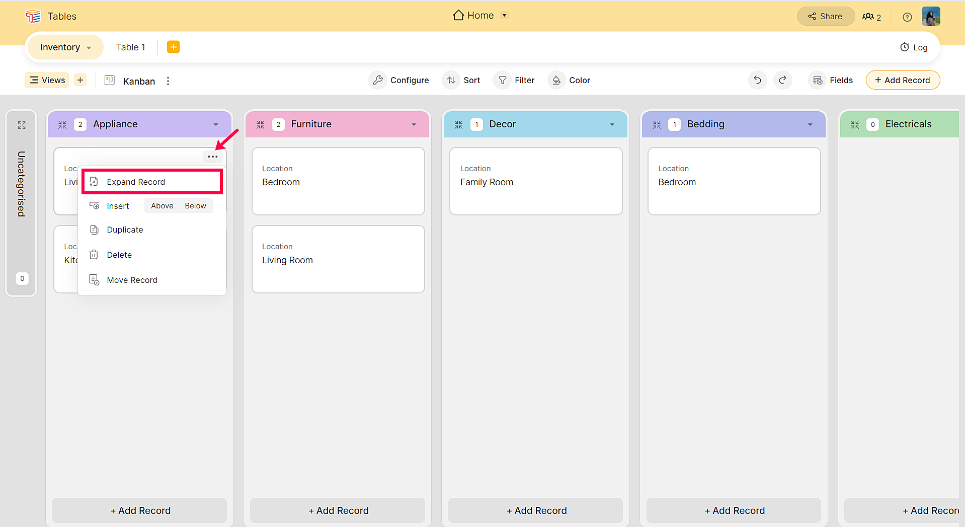965x527 pixels.
Task: Add Record to the Appliance column
Action: 139,510
